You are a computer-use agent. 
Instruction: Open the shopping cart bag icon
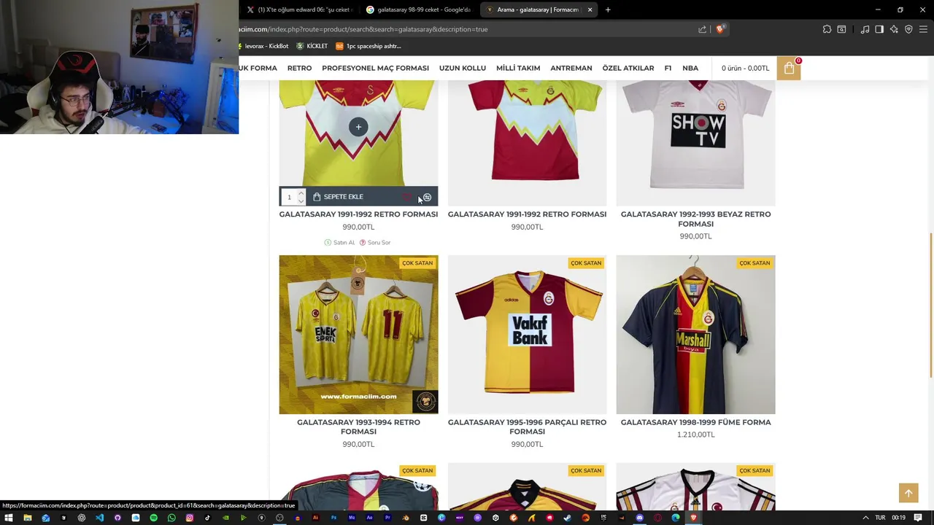click(789, 69)
